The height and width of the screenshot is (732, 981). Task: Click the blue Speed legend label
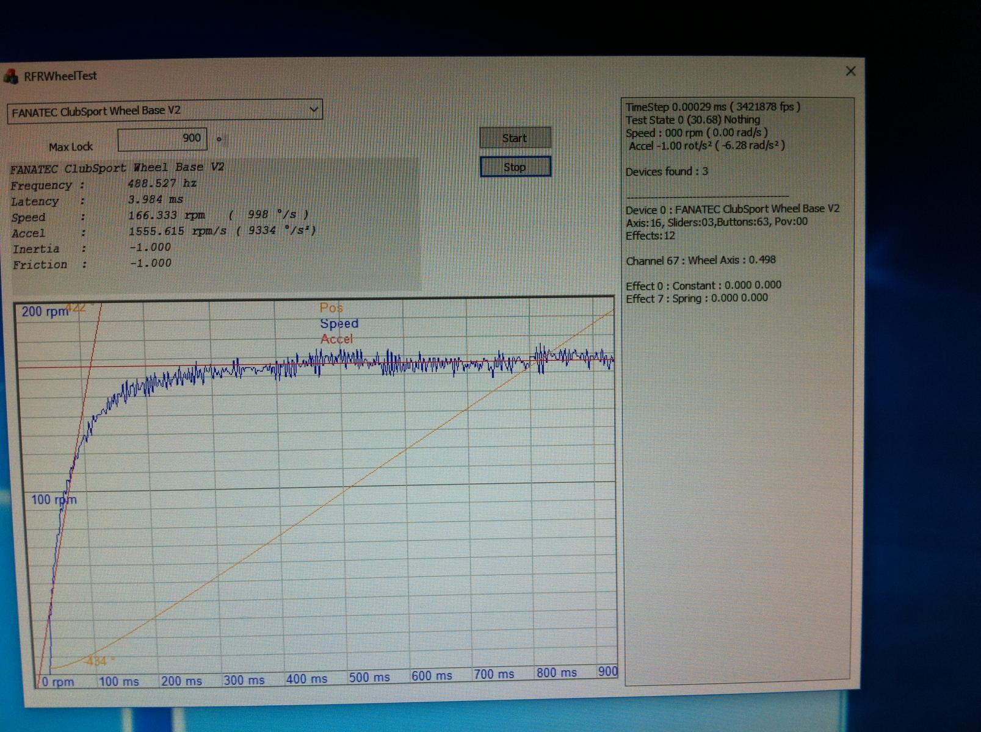coord(339,324)
